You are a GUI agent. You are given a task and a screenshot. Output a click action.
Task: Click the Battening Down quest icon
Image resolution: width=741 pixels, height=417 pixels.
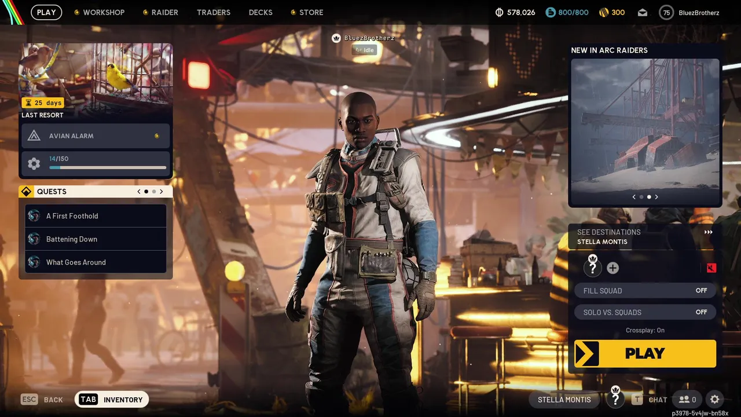pos(34,239)
